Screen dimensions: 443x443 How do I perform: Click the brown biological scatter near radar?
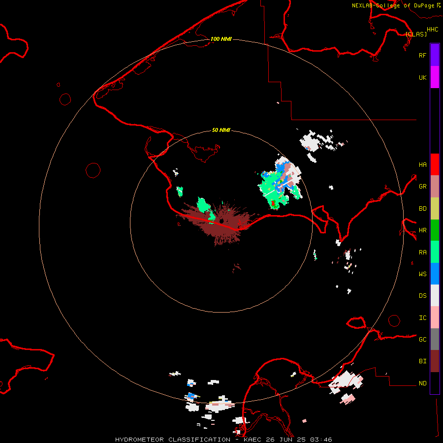coord(218,223)
